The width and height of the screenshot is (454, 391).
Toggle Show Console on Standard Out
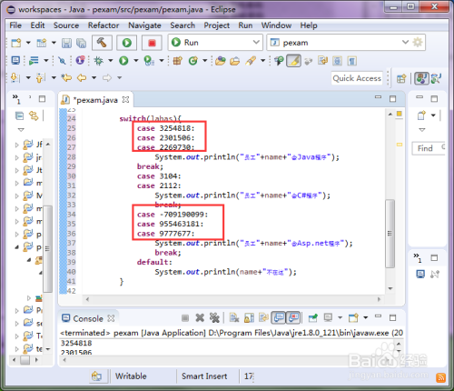(x=279, y=317)
